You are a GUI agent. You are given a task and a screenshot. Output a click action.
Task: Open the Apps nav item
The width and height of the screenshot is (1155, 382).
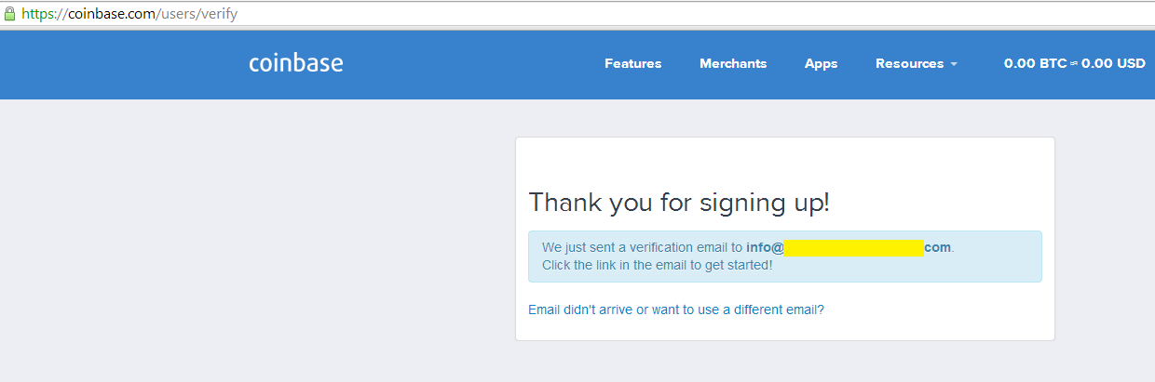pyautogui.click(x=822, y=63)
